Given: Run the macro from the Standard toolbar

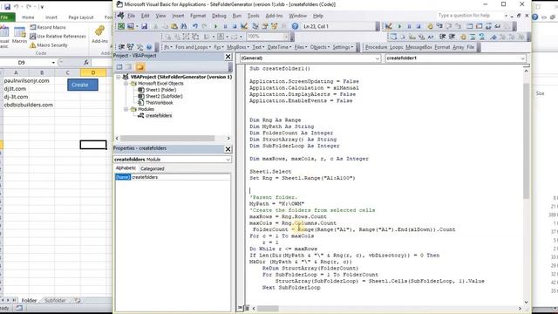Looking at the screenshot, I should (215, 26).
